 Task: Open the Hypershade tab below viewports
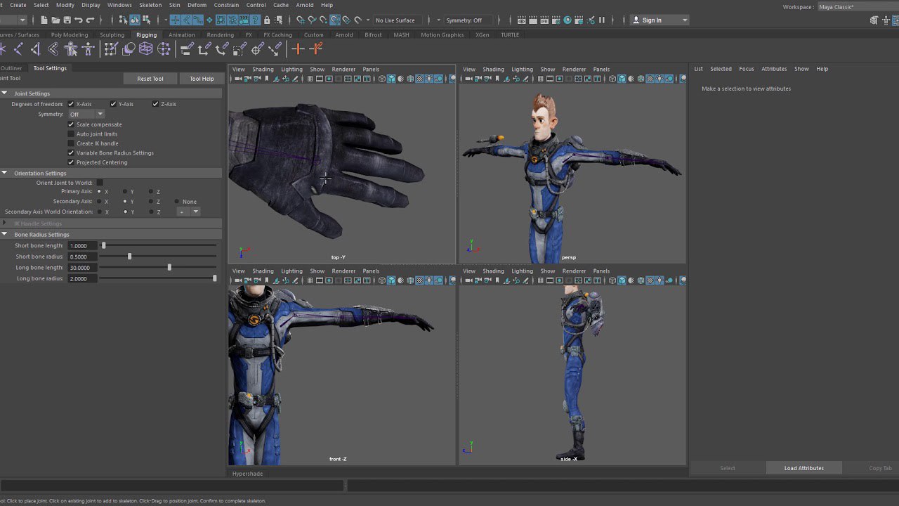(247, 474)
